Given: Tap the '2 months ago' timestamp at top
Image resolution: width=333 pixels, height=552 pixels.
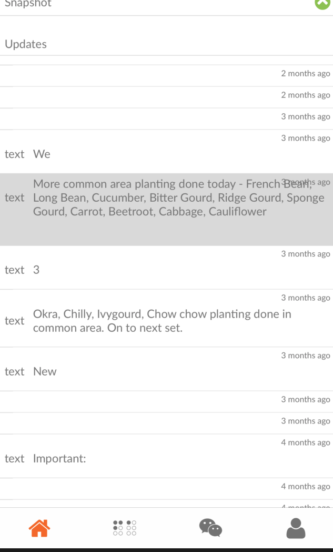Looking at the screenshot, I should [x=305, y=73].
